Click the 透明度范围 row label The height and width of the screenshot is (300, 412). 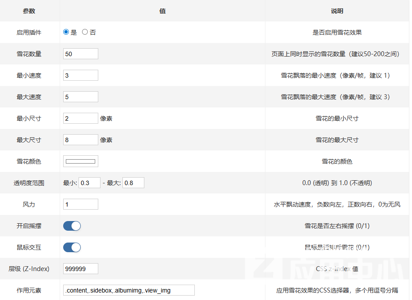29,183
